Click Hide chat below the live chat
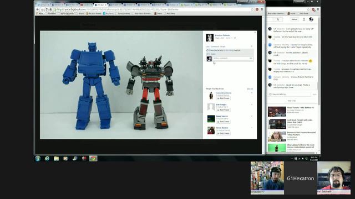Screen dimensions: 355x199 point(292,101)
